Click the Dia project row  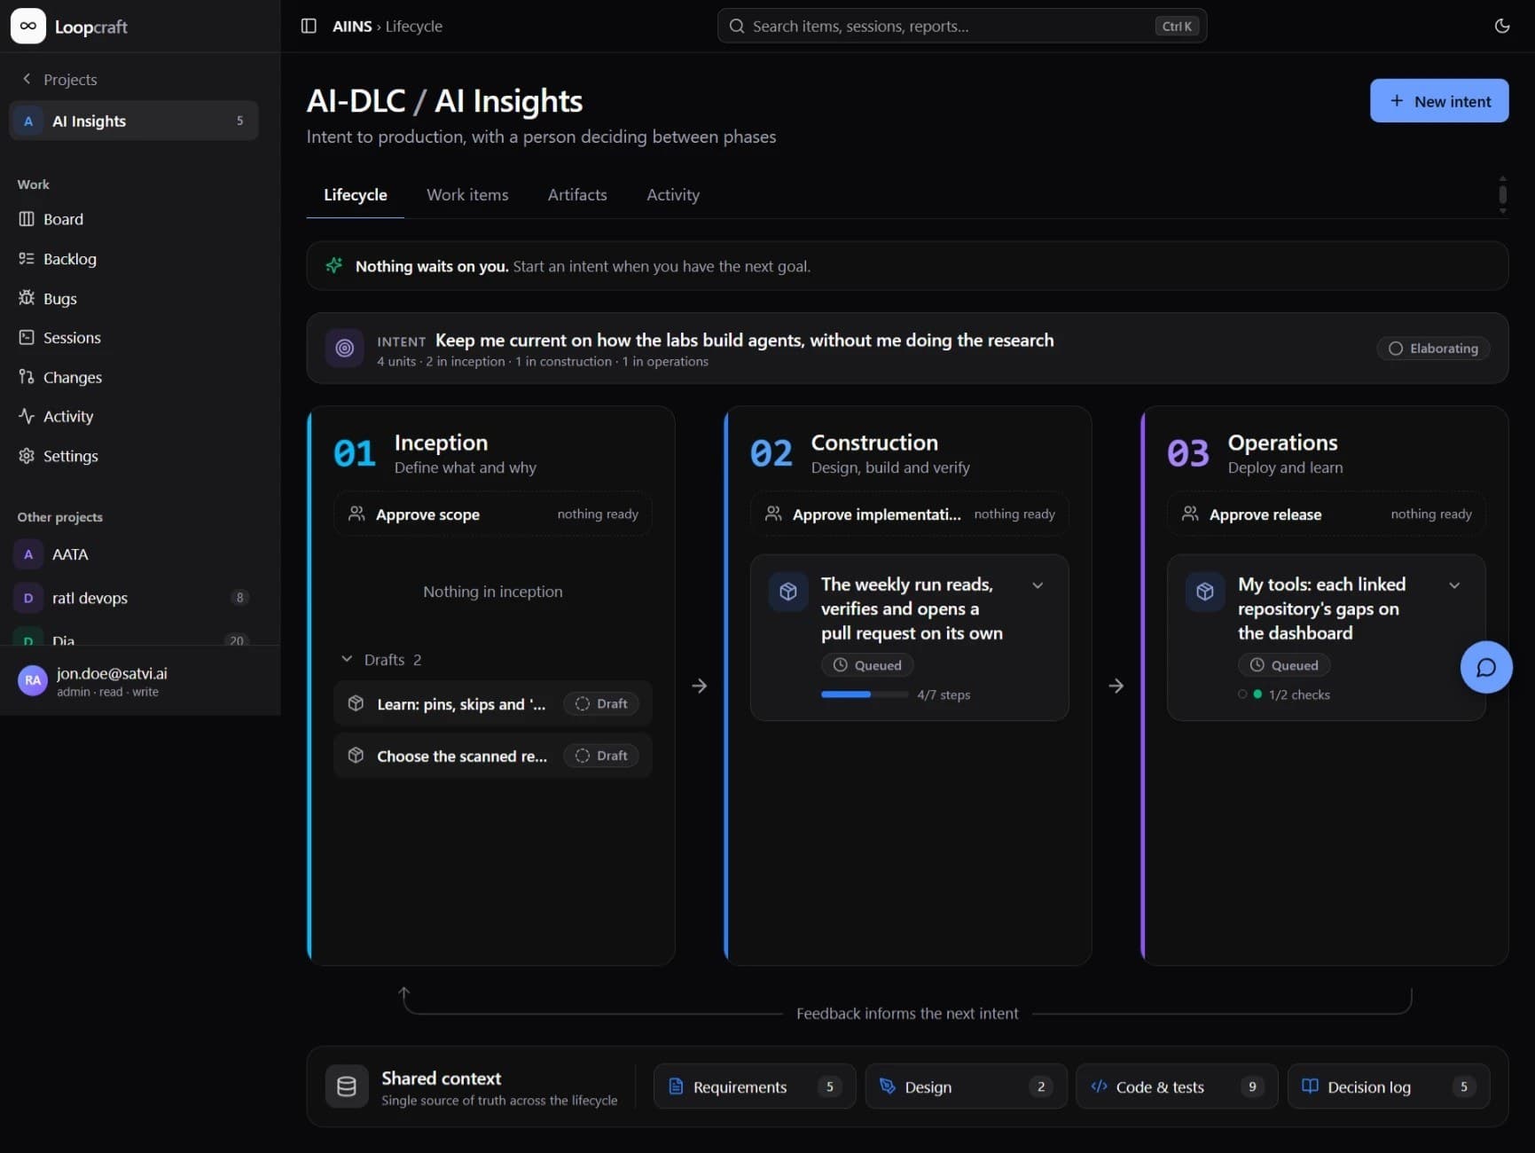pos(134,639)
